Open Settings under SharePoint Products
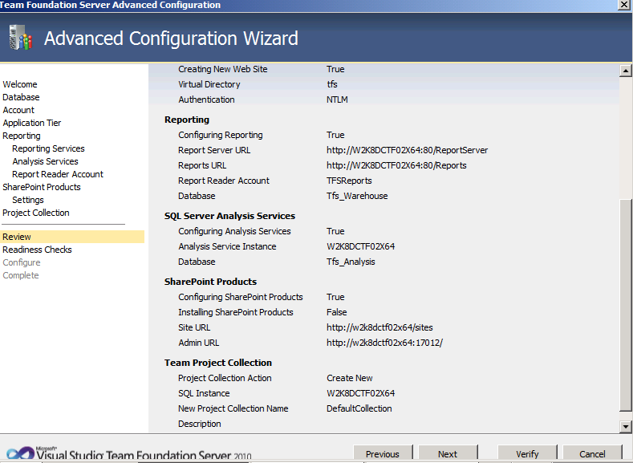The width and height of the screenshot is (633, 463). [28, 201]
